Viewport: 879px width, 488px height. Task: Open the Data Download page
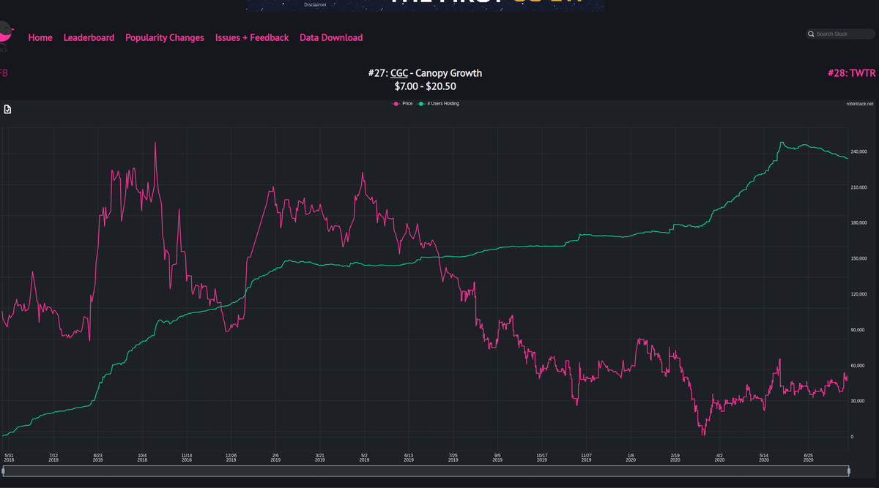(x=331, y=37)
